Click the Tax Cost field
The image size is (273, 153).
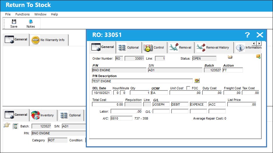pyautogui.click(x=251, y=93)
